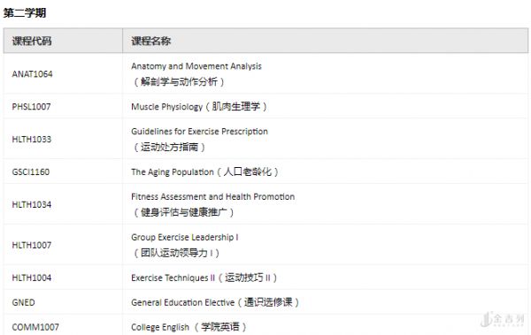Click Guidelines for Exercise Prescription text

(x=199, y=132)
